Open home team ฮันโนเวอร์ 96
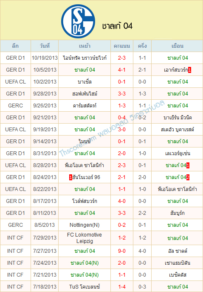The width and height of the screenshot is (203, 292). [86, 177]
